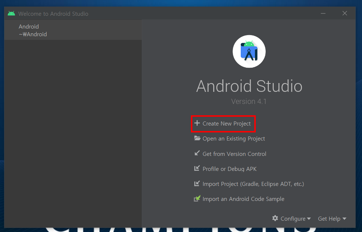This screenshot has width=362, height=232.
Task: Click the folder icon for Open an Existing Project
Action: coord(197,138)
